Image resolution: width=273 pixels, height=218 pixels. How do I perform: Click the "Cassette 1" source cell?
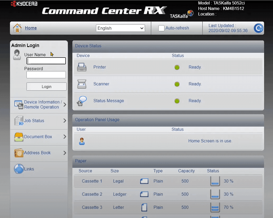tap(92, 181)
